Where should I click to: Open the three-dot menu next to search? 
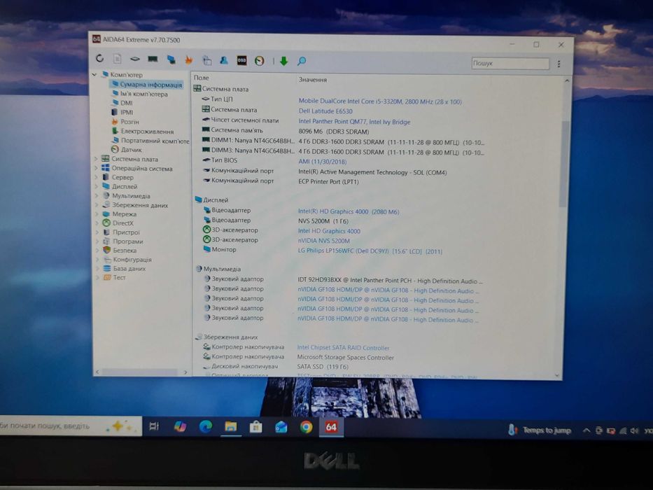(559, 64)
